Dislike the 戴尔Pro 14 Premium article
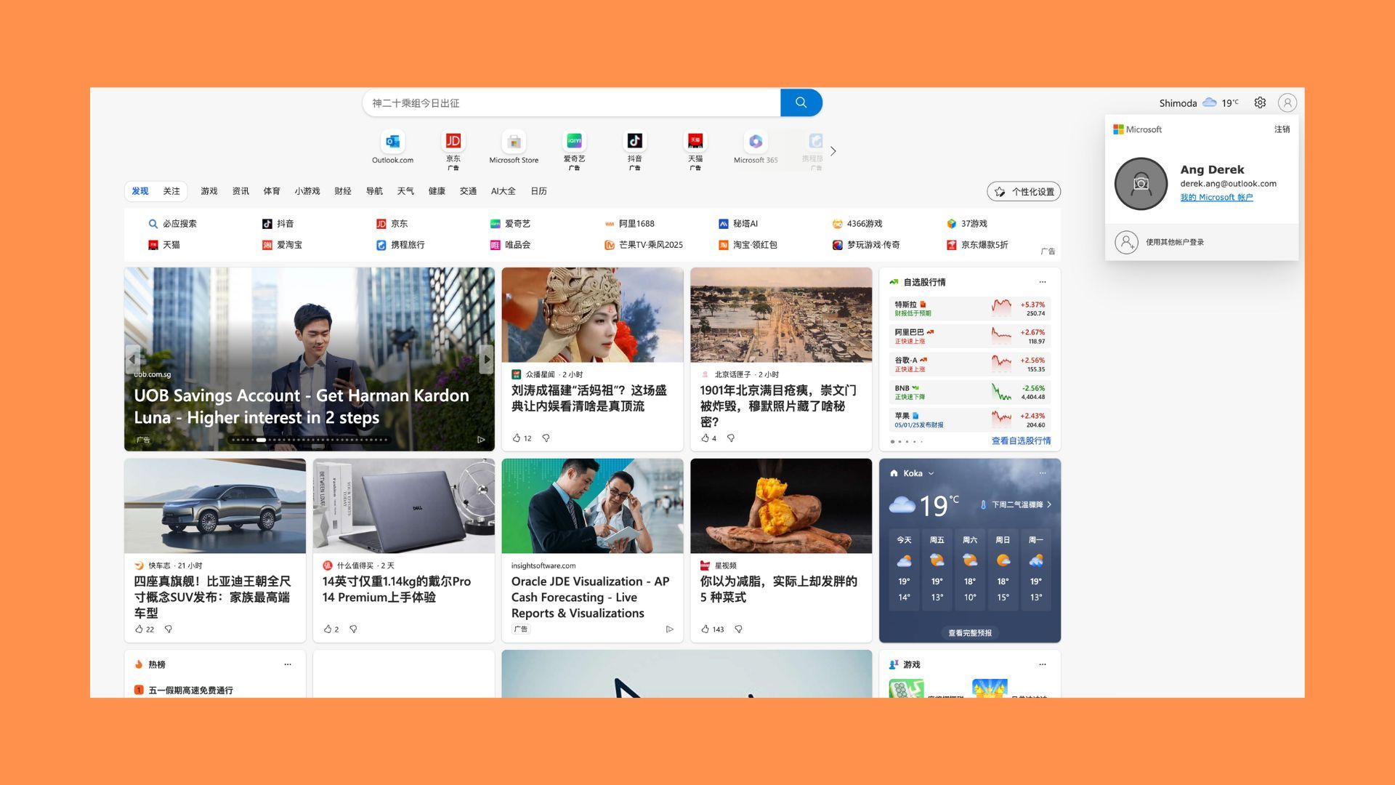This screenshot has height=785, width=1395. [354, 629]
